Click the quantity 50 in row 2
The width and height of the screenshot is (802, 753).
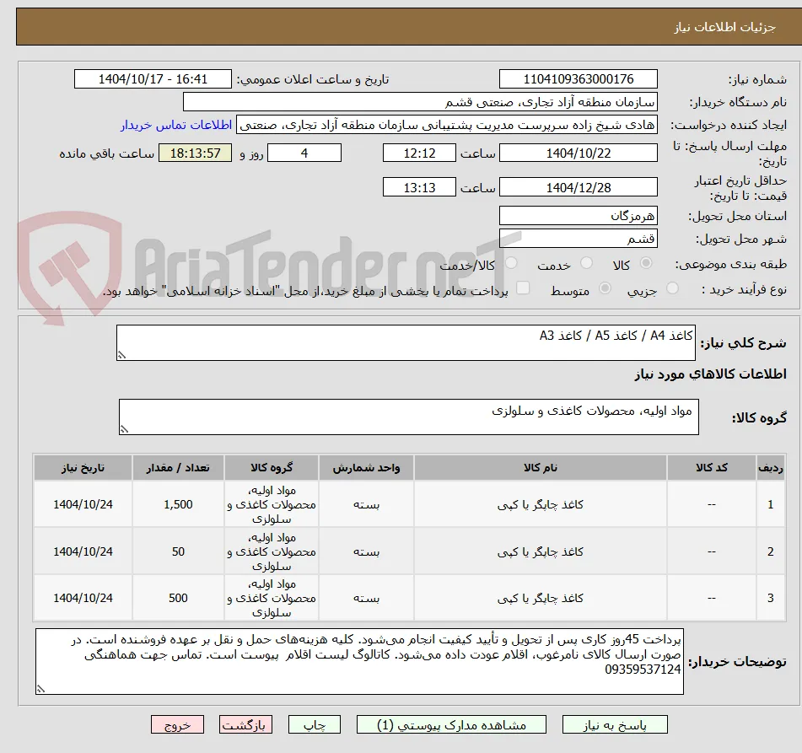click(x=178, y=551)
